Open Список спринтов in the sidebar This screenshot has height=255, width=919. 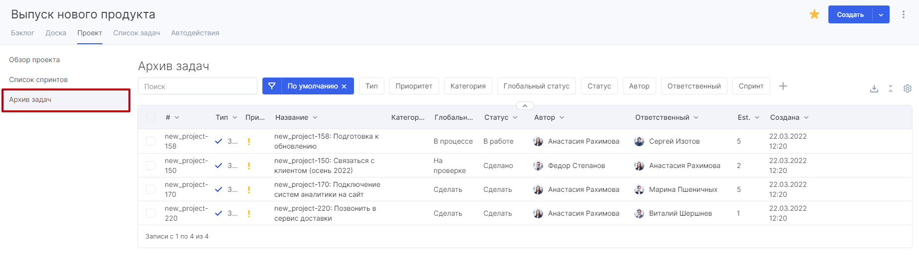(38, 80)
